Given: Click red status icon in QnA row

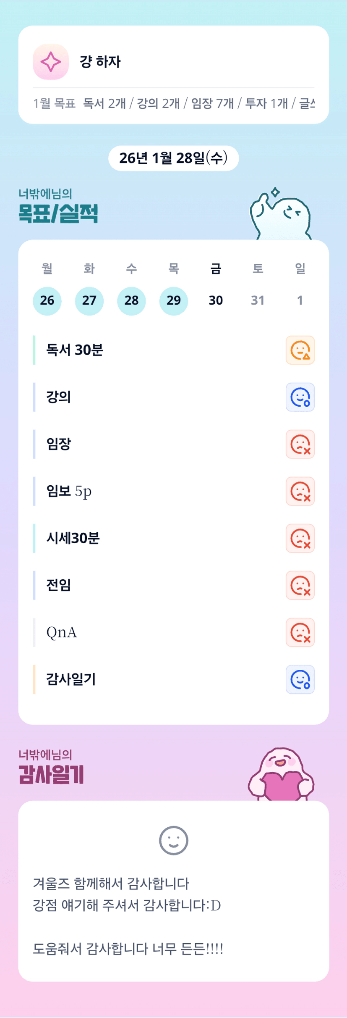Looking at the screenshot, I should pos(300,632).
